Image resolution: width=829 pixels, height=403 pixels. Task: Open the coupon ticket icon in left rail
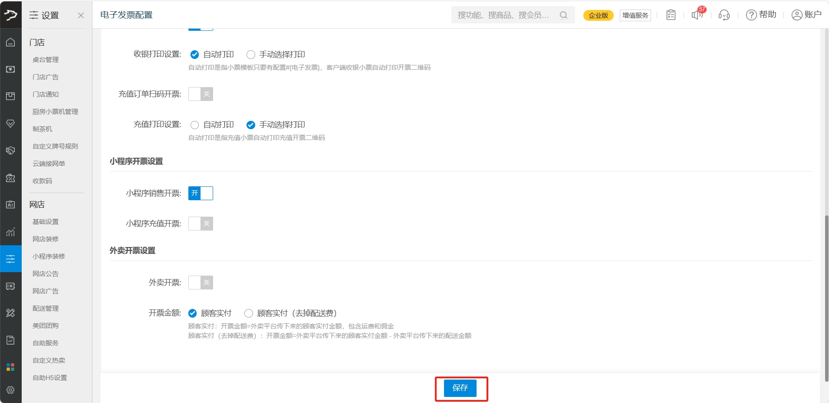(10, 178)
